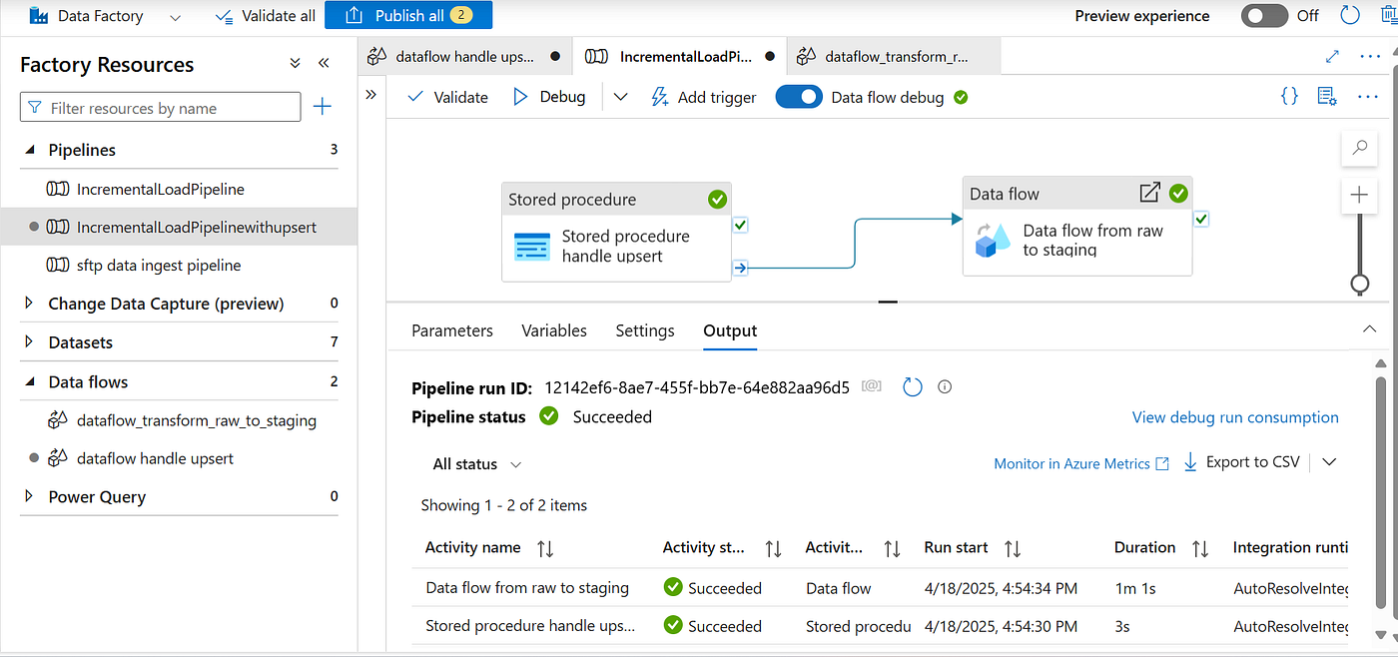
Task: Hide the Factory Resources panel
Action: pyautogui.click(x=324, y=63)
